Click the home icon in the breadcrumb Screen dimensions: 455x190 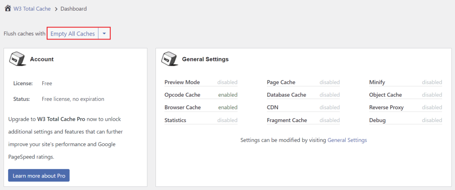(8, 8)
